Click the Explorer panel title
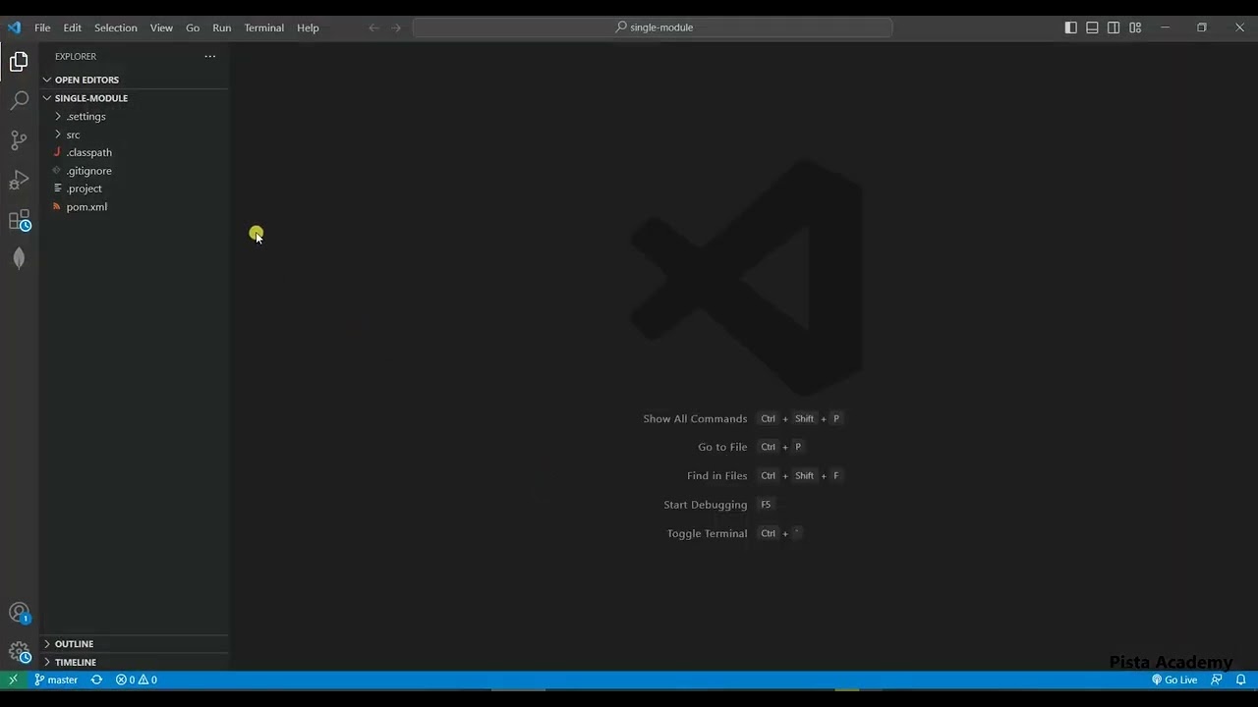Viewport: 1258px width, 707px height. [76, 57]
